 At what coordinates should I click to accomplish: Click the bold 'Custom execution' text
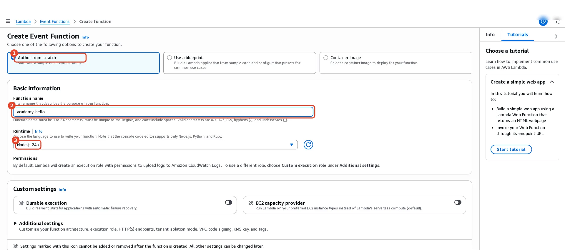[x=300, y=165]
